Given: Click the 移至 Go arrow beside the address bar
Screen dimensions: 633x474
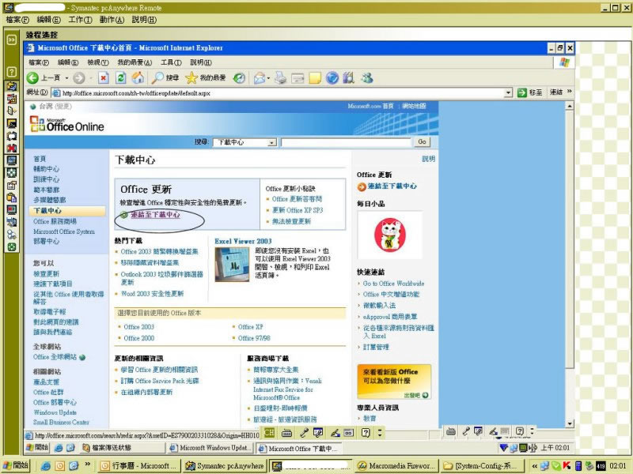Looking at the screenshot, I should point(529,92).
